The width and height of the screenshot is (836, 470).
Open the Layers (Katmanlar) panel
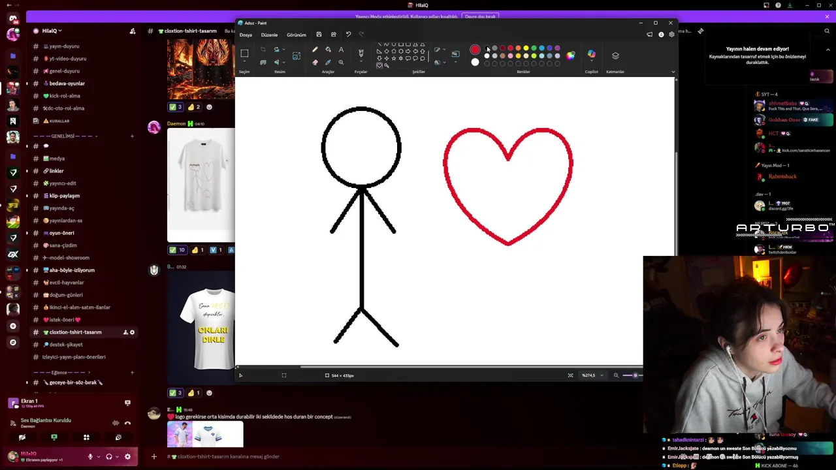coord(615,55)
